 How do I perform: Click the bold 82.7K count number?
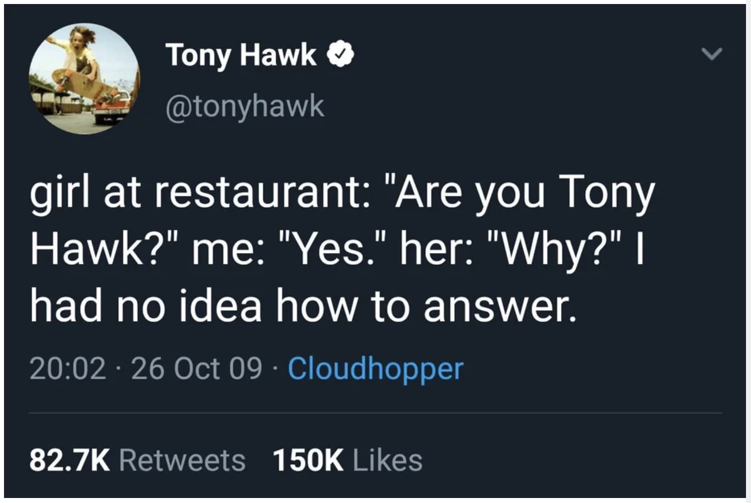tap(69, 460)
